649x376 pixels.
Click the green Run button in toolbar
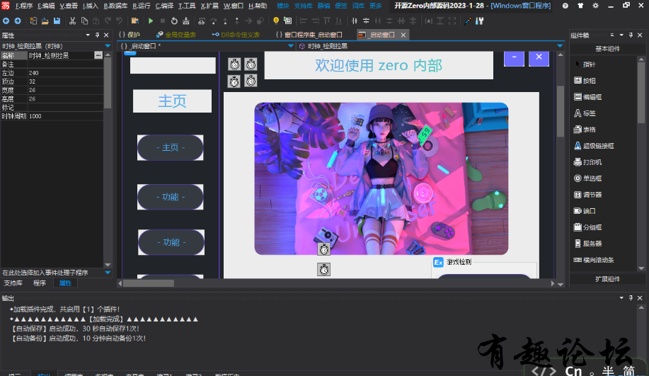click(x=151, y=21)
